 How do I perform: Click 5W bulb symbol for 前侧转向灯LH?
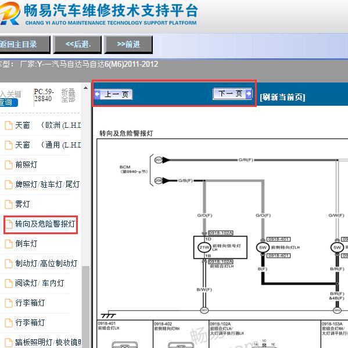point(263,247)
